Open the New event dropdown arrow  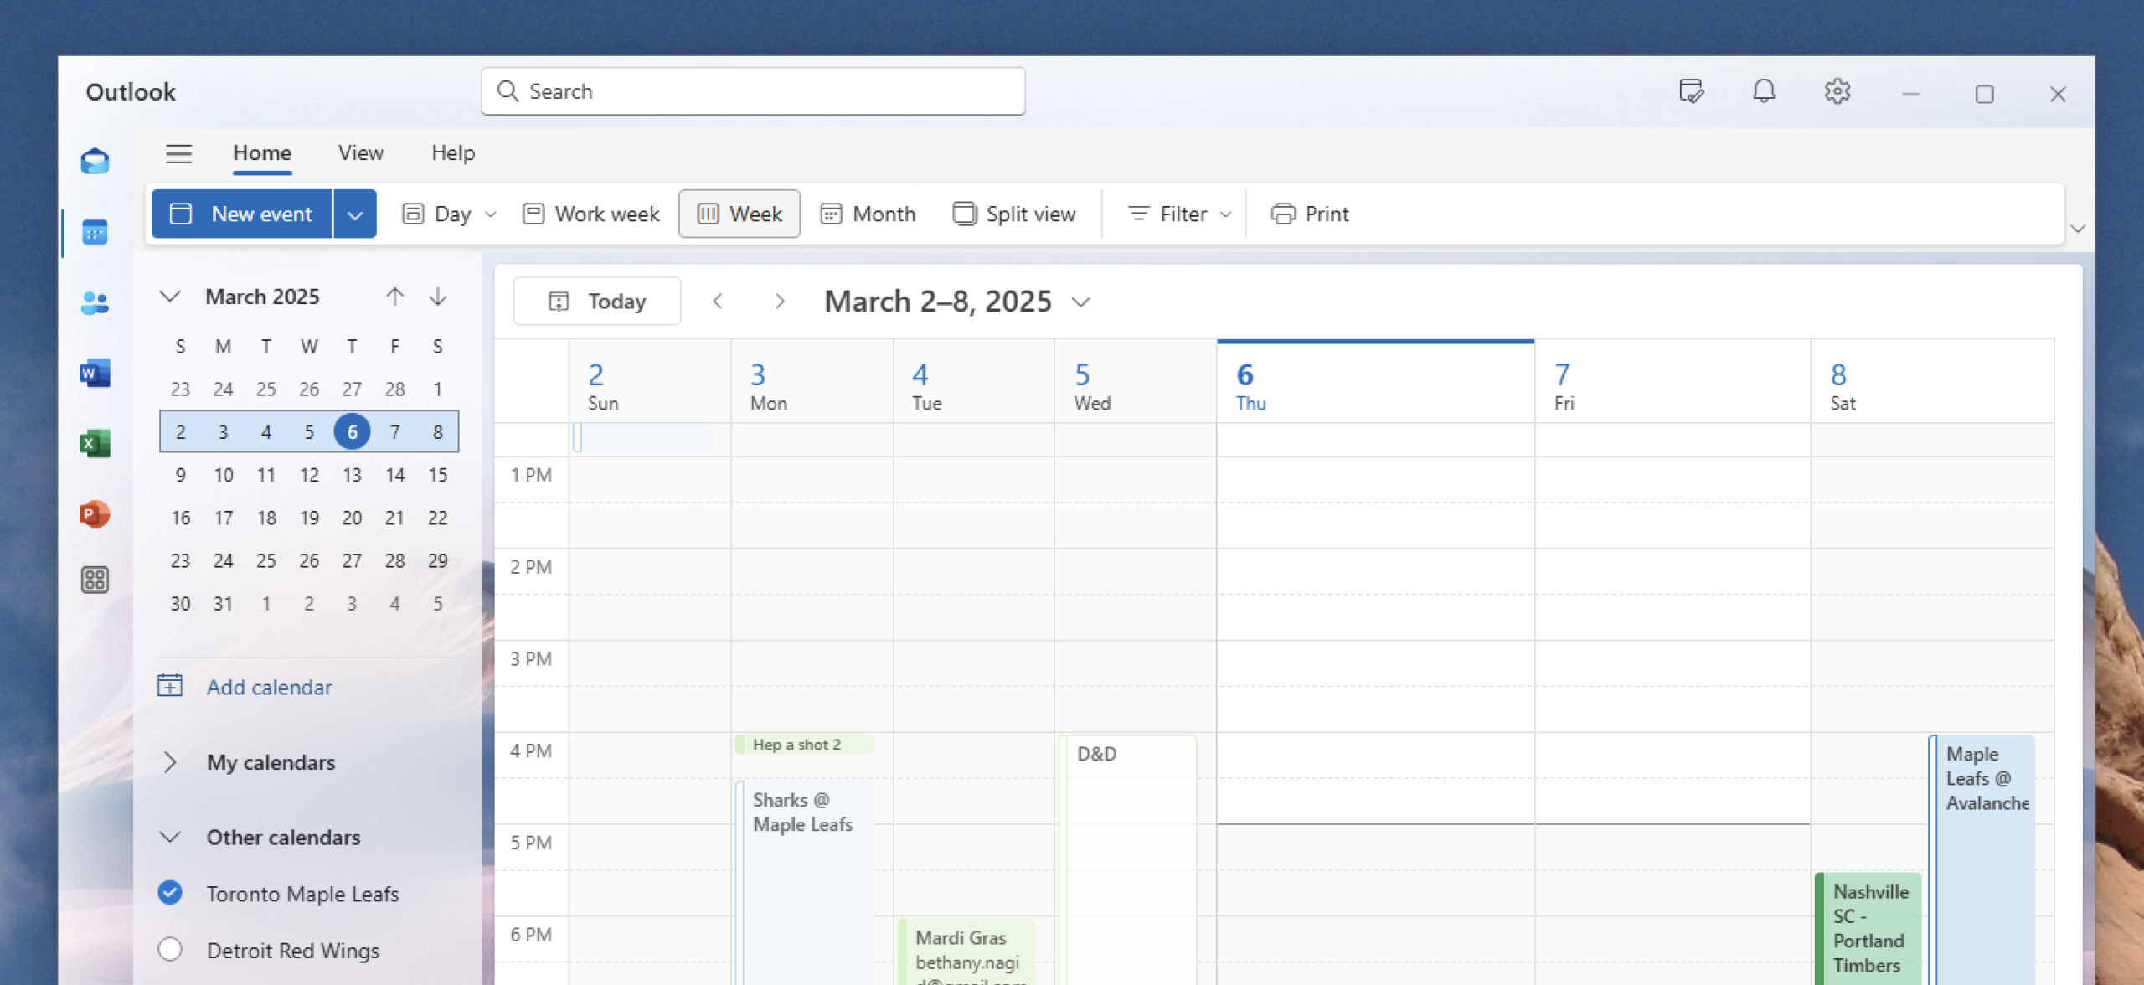(355, 214)
